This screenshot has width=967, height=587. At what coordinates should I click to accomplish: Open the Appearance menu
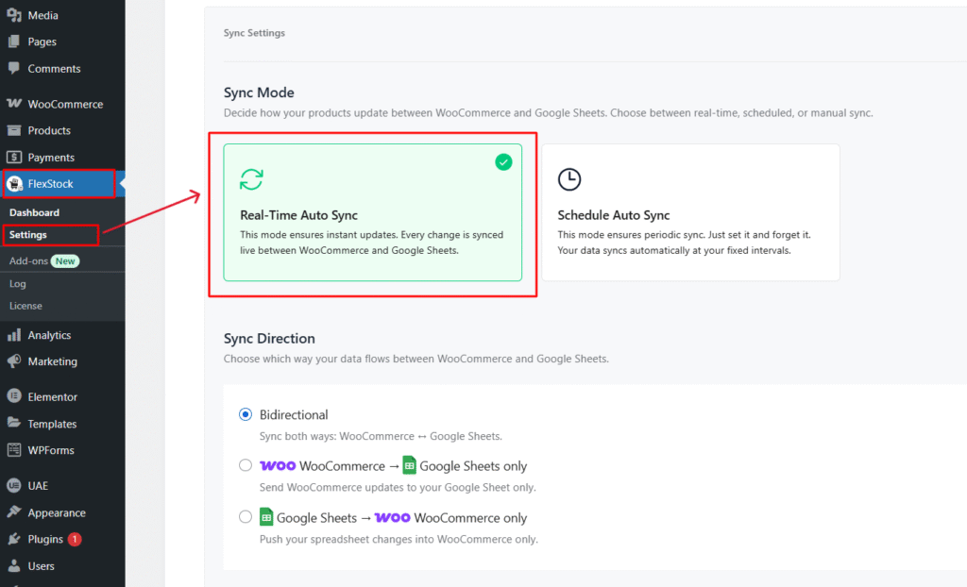click(x=57, y=513)
